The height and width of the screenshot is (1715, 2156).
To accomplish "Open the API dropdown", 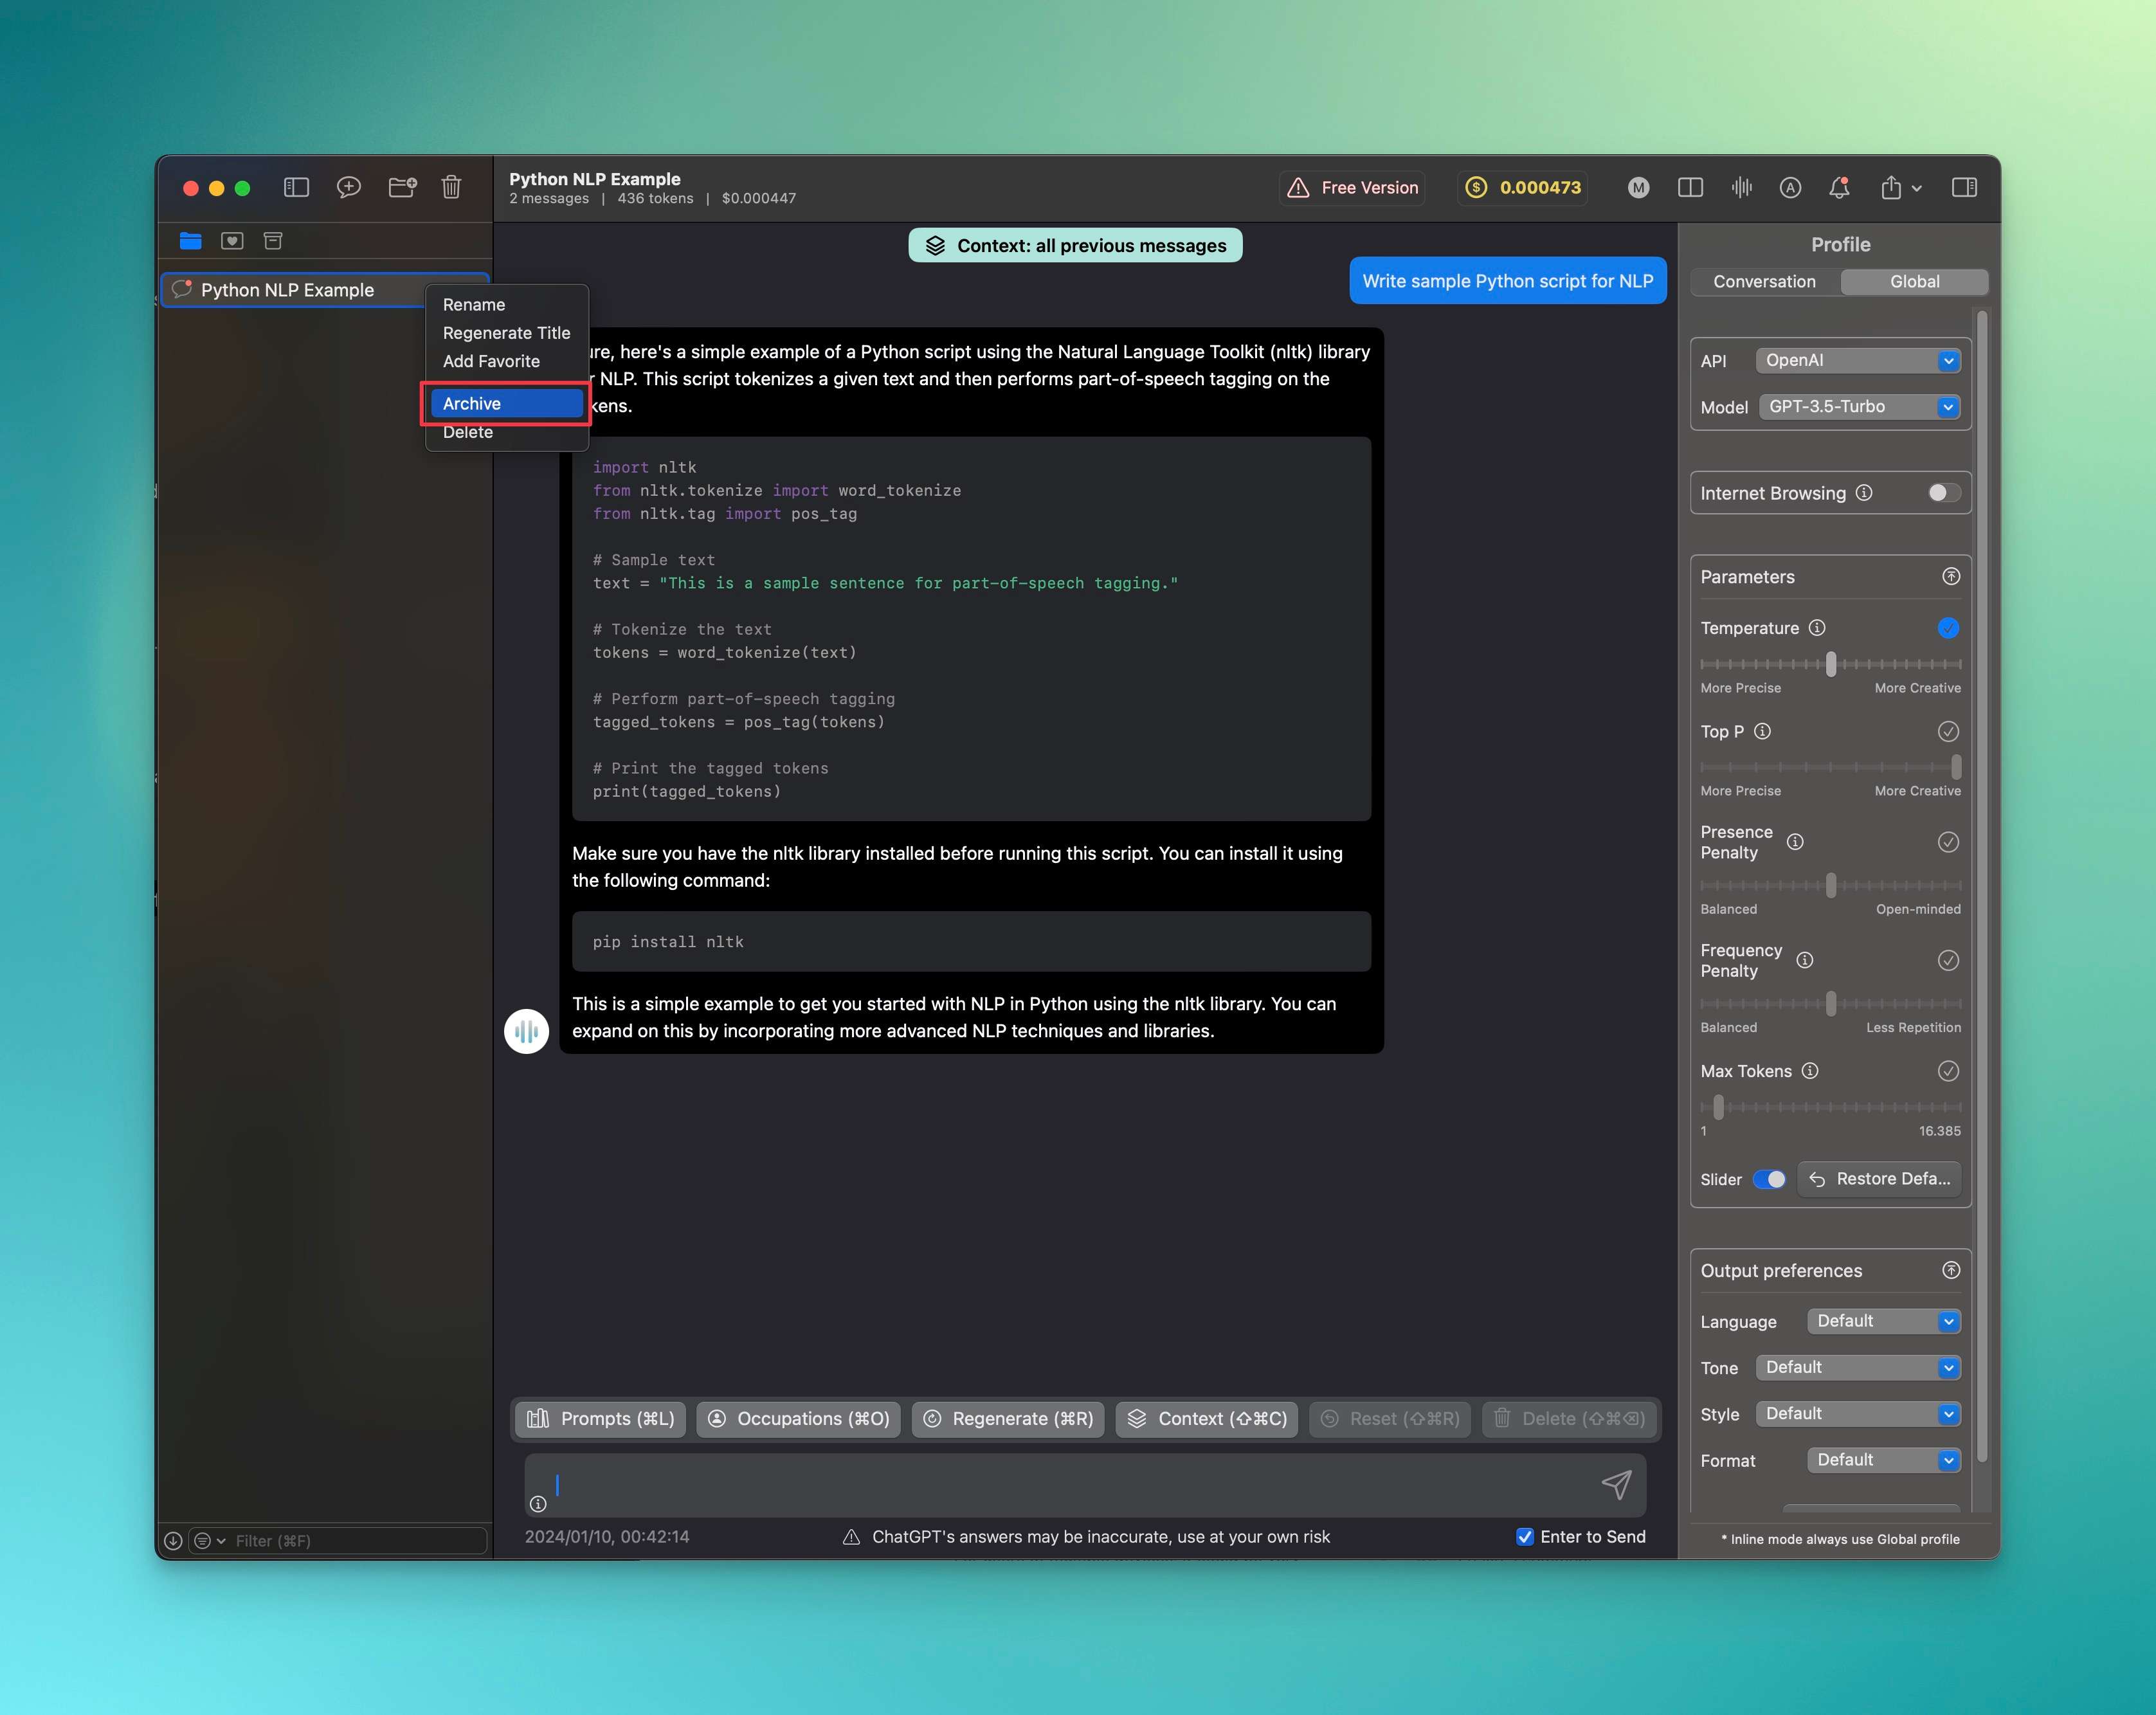I will pyautogui.click(x=1858, y=360).
